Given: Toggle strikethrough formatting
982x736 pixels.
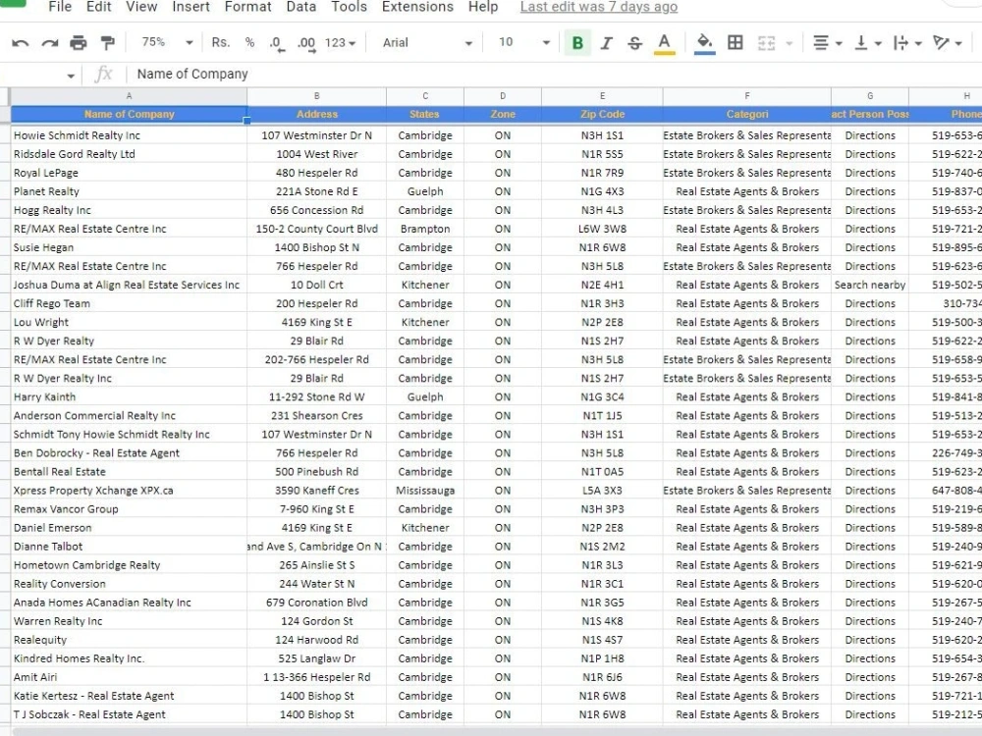Looking at the screenshot, I should [634, 43].
